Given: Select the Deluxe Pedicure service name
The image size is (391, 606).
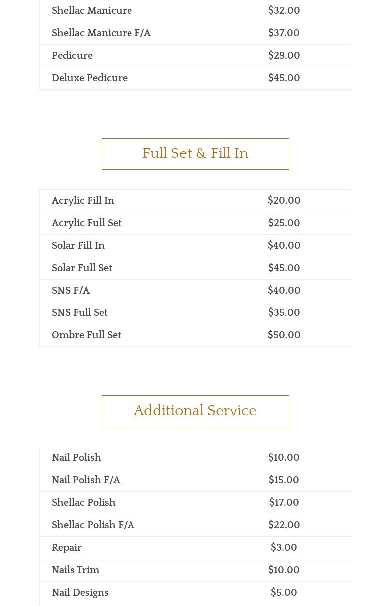Looking at the screenshot, I should pyautogui.click(x=90, y=78).
